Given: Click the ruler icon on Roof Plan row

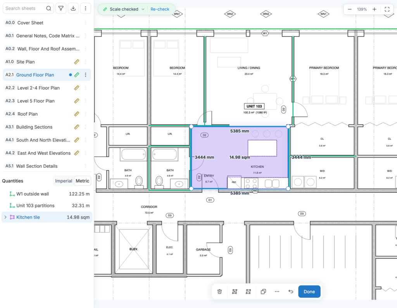Looking at the screenshot, I should click(x=76, y=114).
